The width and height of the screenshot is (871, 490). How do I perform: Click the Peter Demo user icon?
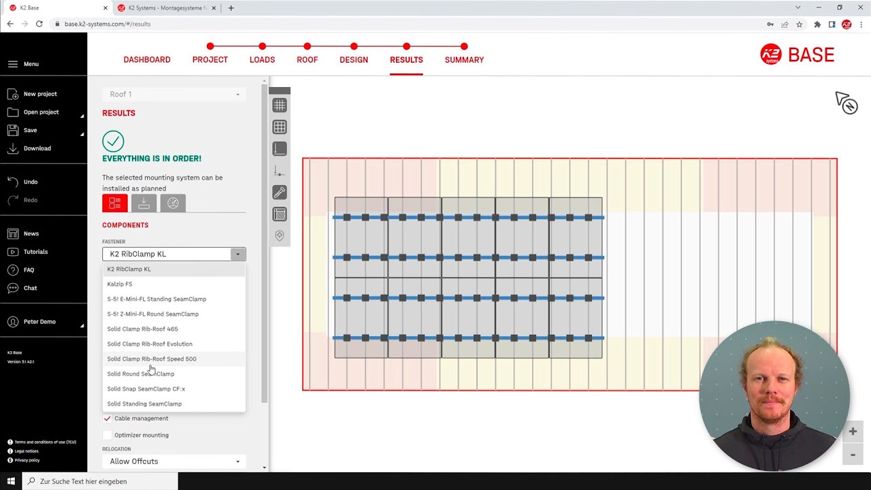(x=13, y=321)
